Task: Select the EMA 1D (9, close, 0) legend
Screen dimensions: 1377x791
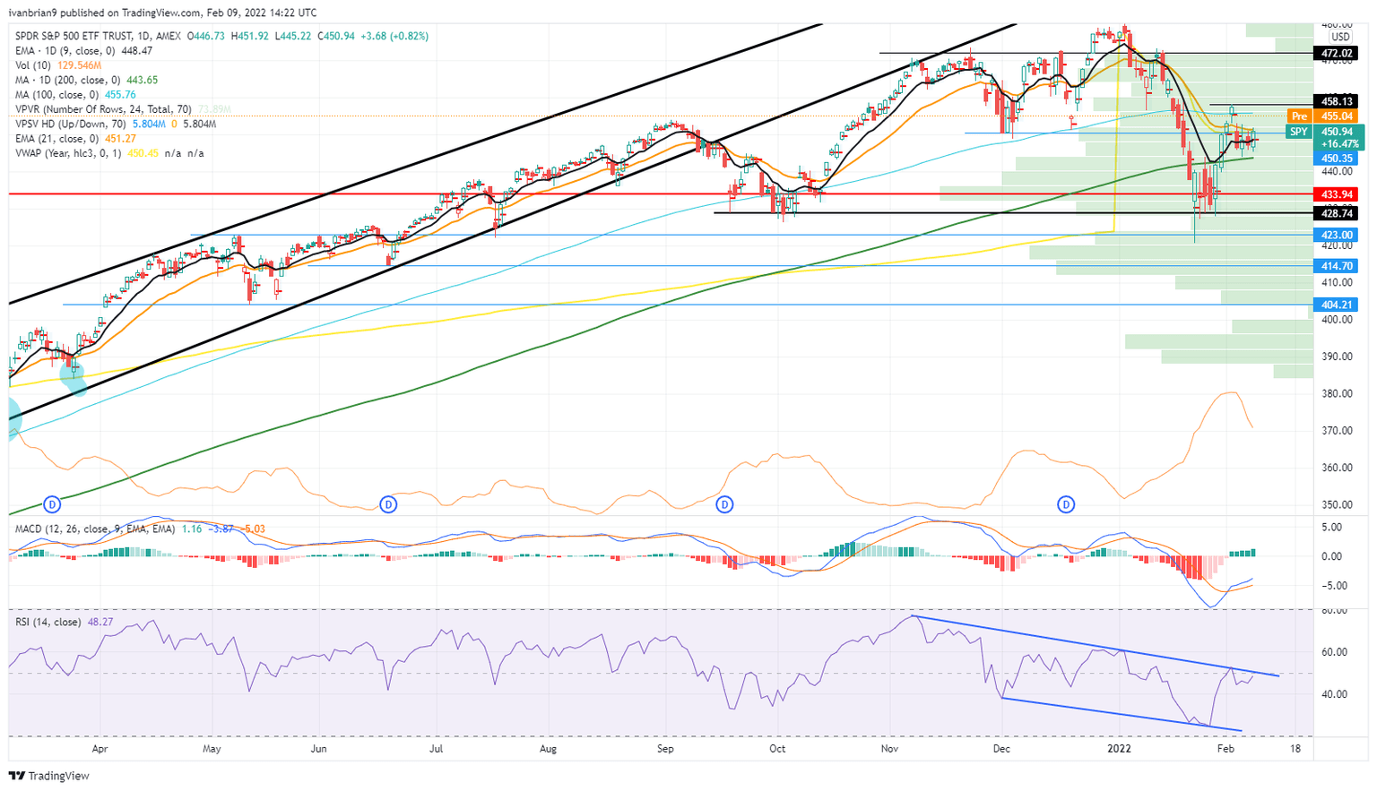Action: (65, 51)
